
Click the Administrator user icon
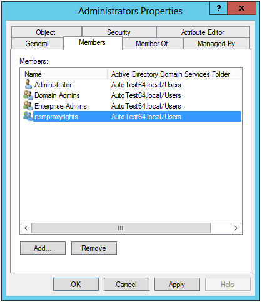point(28,85)
